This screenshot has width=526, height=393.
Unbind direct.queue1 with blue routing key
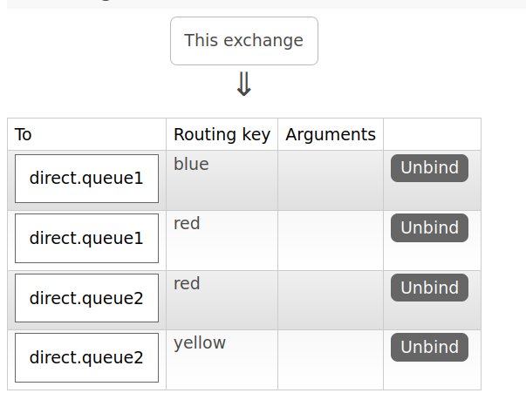pos(429,168)
